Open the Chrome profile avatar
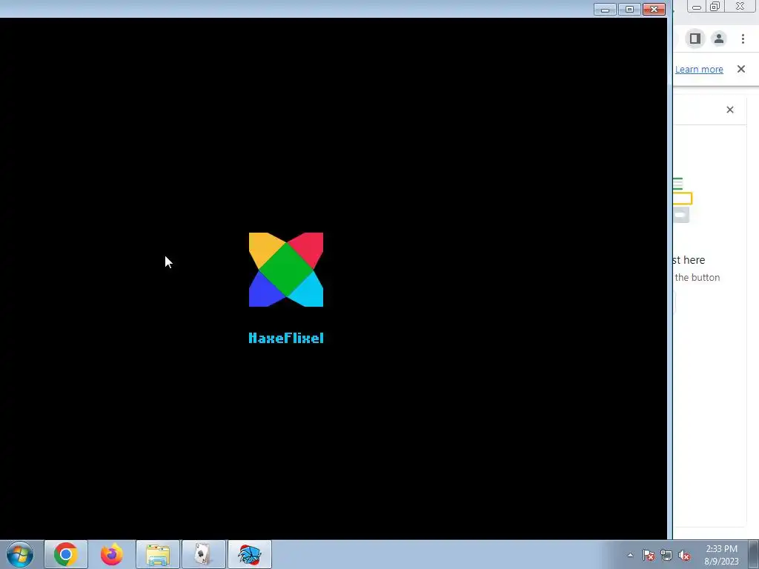 coord(719,39)
